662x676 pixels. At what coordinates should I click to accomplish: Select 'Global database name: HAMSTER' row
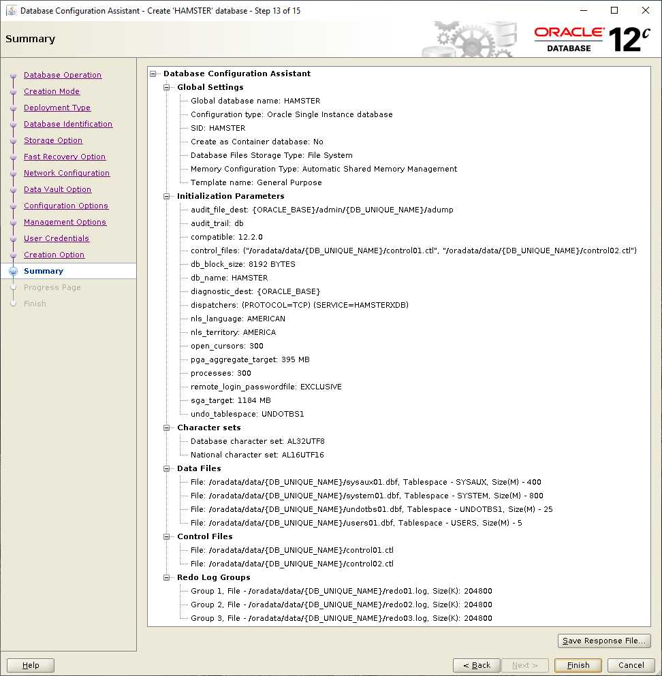(x=255, y=101)
